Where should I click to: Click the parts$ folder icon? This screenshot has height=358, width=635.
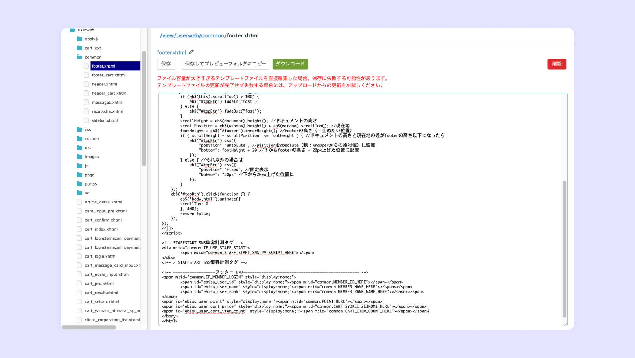tap(79, 184)
